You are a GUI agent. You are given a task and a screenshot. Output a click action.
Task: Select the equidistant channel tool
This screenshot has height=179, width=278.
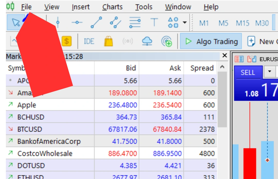115,23
